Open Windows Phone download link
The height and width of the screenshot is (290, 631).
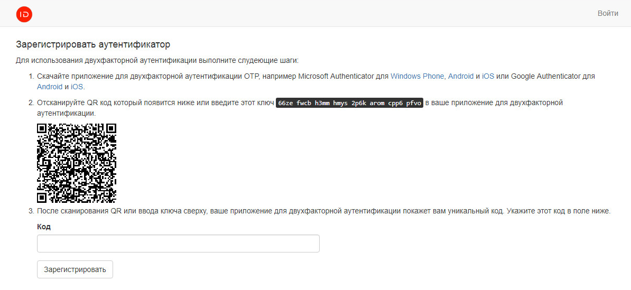[417, 76]
